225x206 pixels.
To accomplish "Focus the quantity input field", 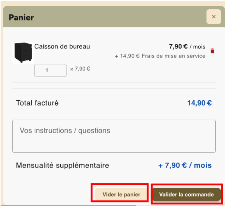I will click(x=50, y=70).
